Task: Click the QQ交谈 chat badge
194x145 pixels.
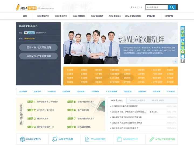Action: 29,33
